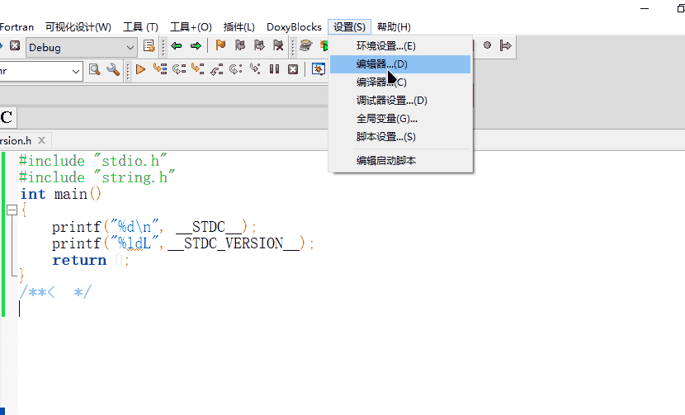Click the /**< */ comment line
This screenshot has height=415, width=685.
[x=55, y=292]
